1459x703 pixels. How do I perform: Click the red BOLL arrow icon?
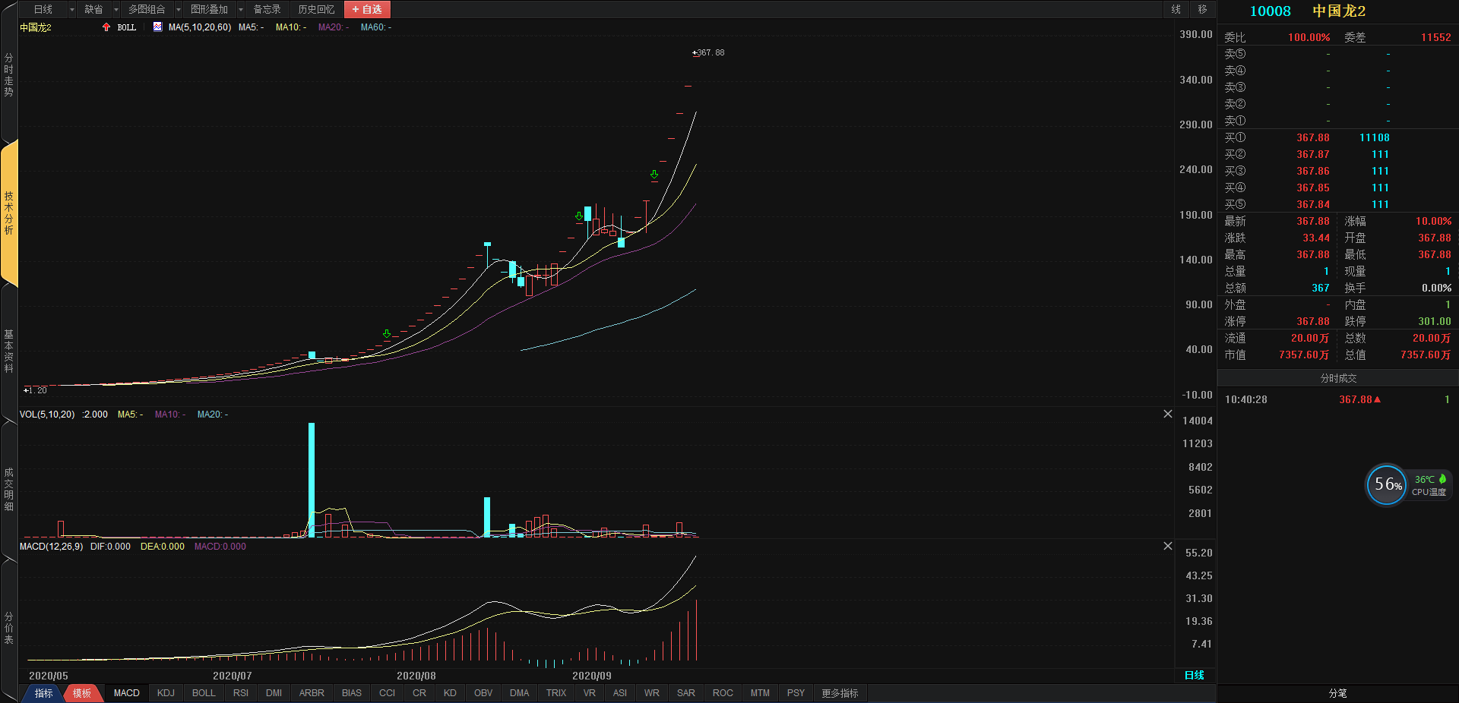106,27
